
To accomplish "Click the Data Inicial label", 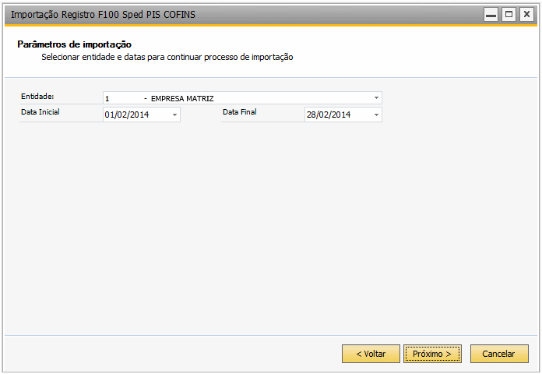I will pyautogui.click(x=40, y=111).
